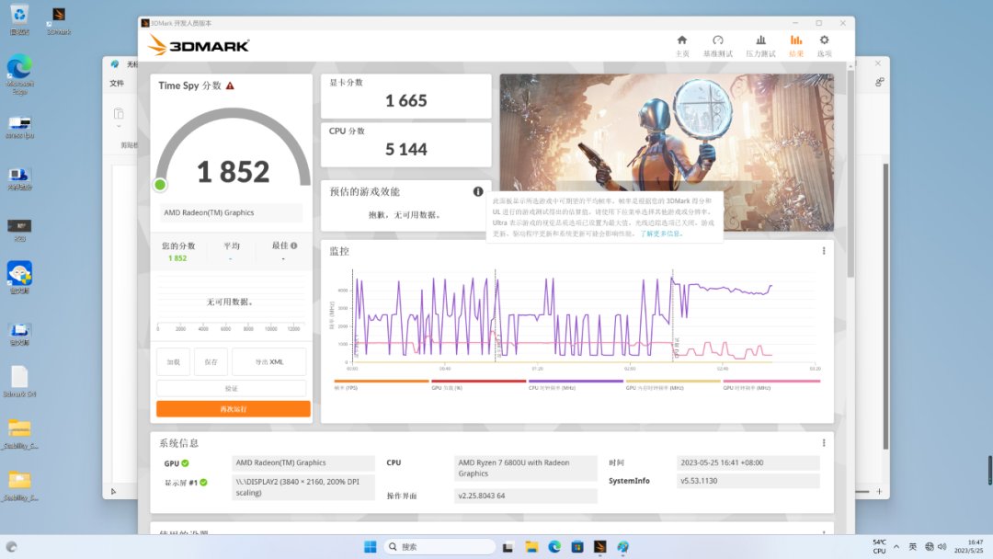Viewport: 993px width, 559px height.
Task: Click the 3DMark window vertical scrollbar
Action: 850,174
